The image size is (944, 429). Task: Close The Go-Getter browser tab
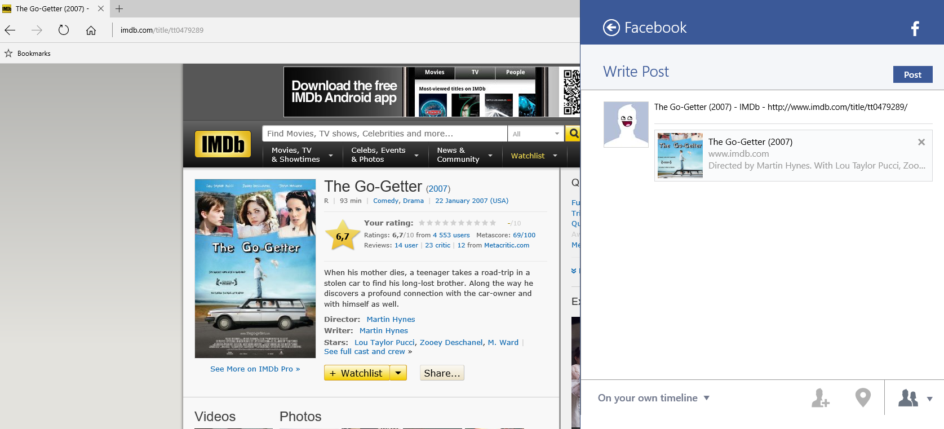pyautogui.click(x=101, y=8)
